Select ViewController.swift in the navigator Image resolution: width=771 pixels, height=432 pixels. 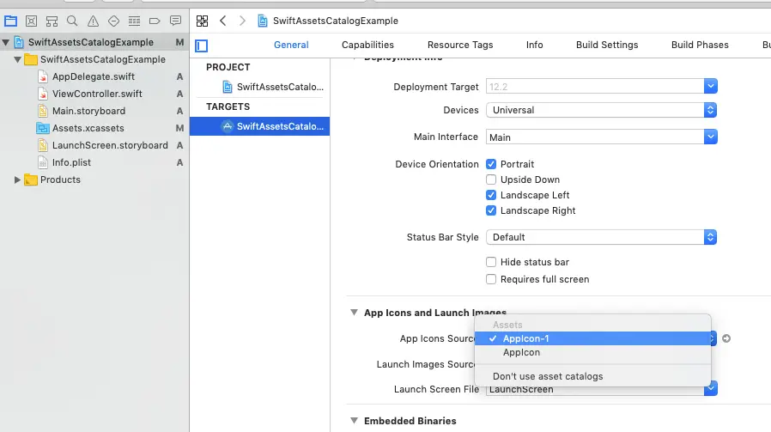97,94
